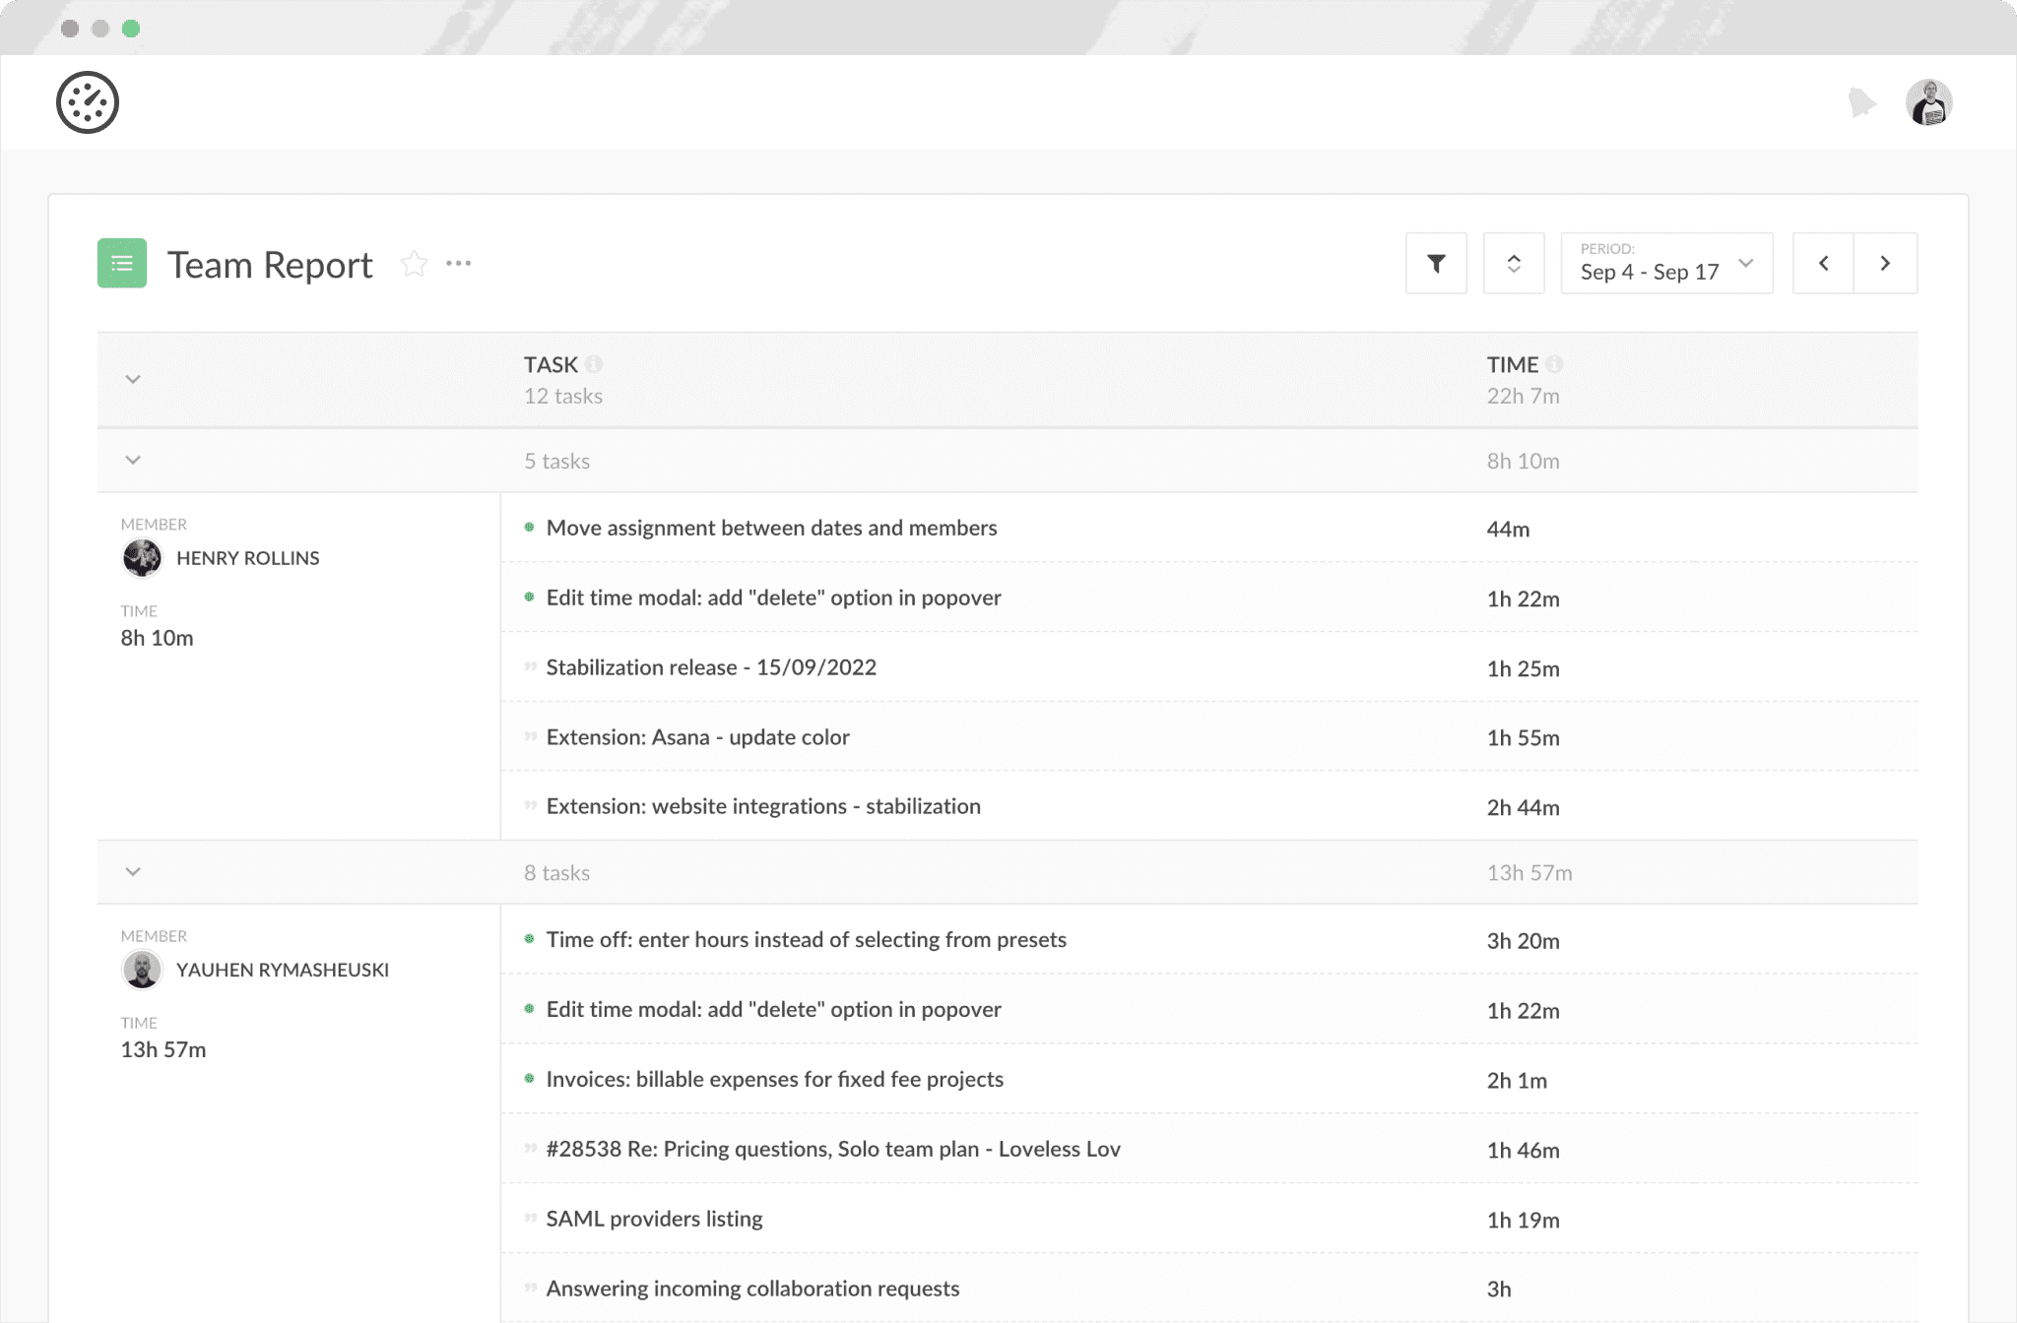This screenshot has width=2017, height=1323.
Task: Click the green Team Report list icon
Action: tap(121, 263)
